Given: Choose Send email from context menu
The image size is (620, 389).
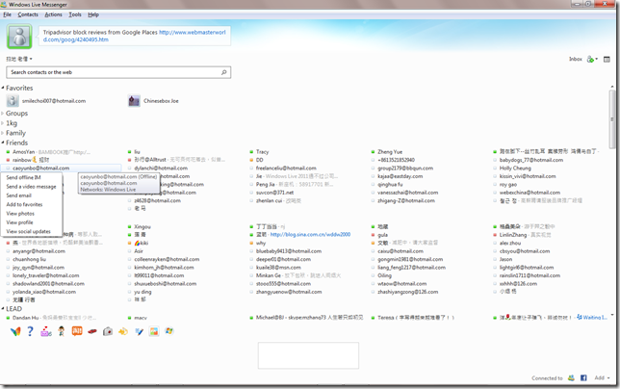Looking at the screenshot, I should pyautogui.click(x=31, y=195).
